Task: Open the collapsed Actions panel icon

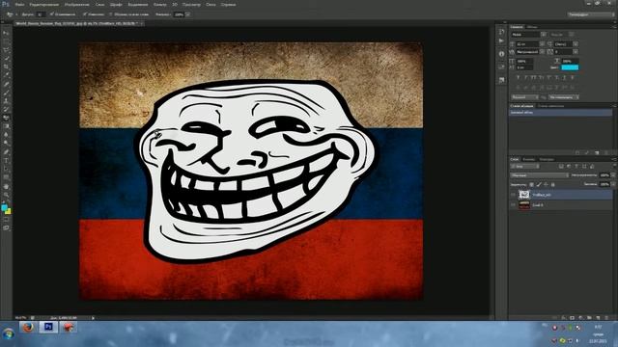Action: 501,40
